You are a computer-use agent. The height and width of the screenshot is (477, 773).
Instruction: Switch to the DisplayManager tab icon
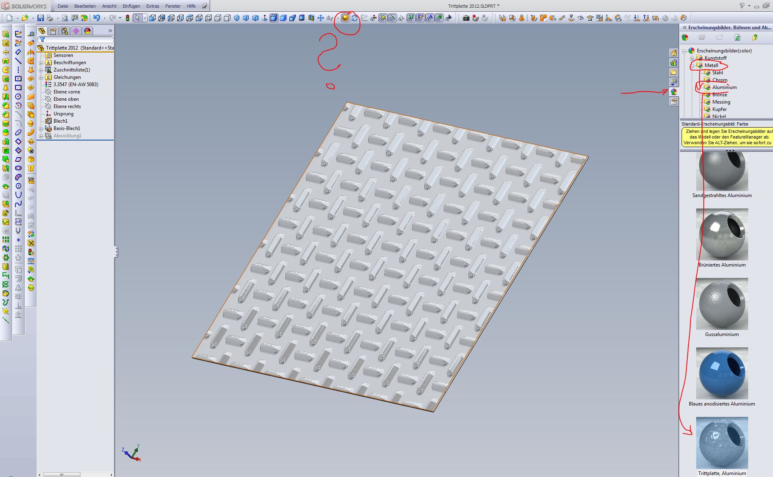87,31
